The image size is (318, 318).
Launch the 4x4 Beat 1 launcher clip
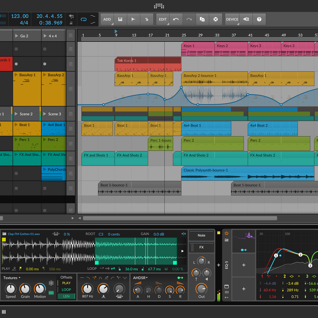click(44, 125)
